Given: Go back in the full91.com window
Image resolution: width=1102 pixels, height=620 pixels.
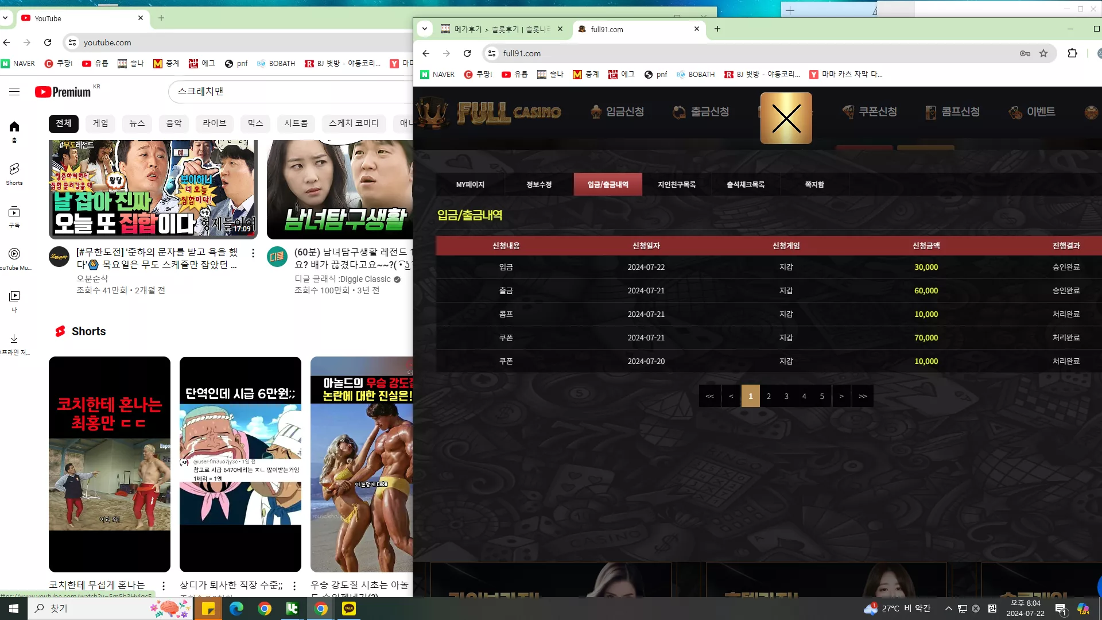Looking at the screenshot, I should pyautogui.click(x=426, y=53).
